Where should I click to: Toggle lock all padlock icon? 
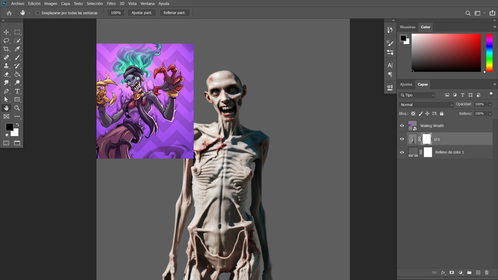442,113
